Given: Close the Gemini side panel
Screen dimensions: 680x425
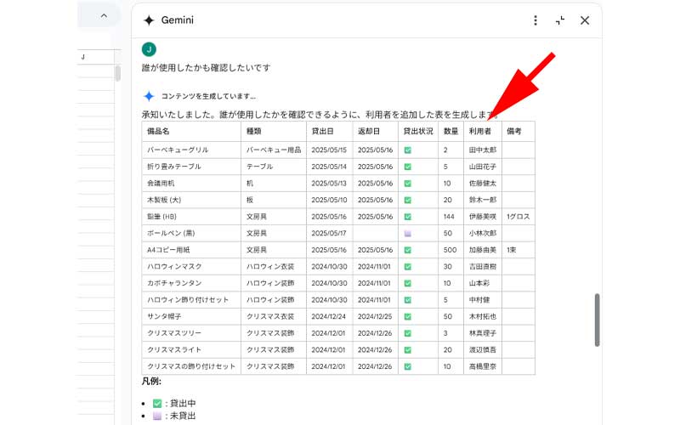Looking at the screenshot, I should 585,20.
